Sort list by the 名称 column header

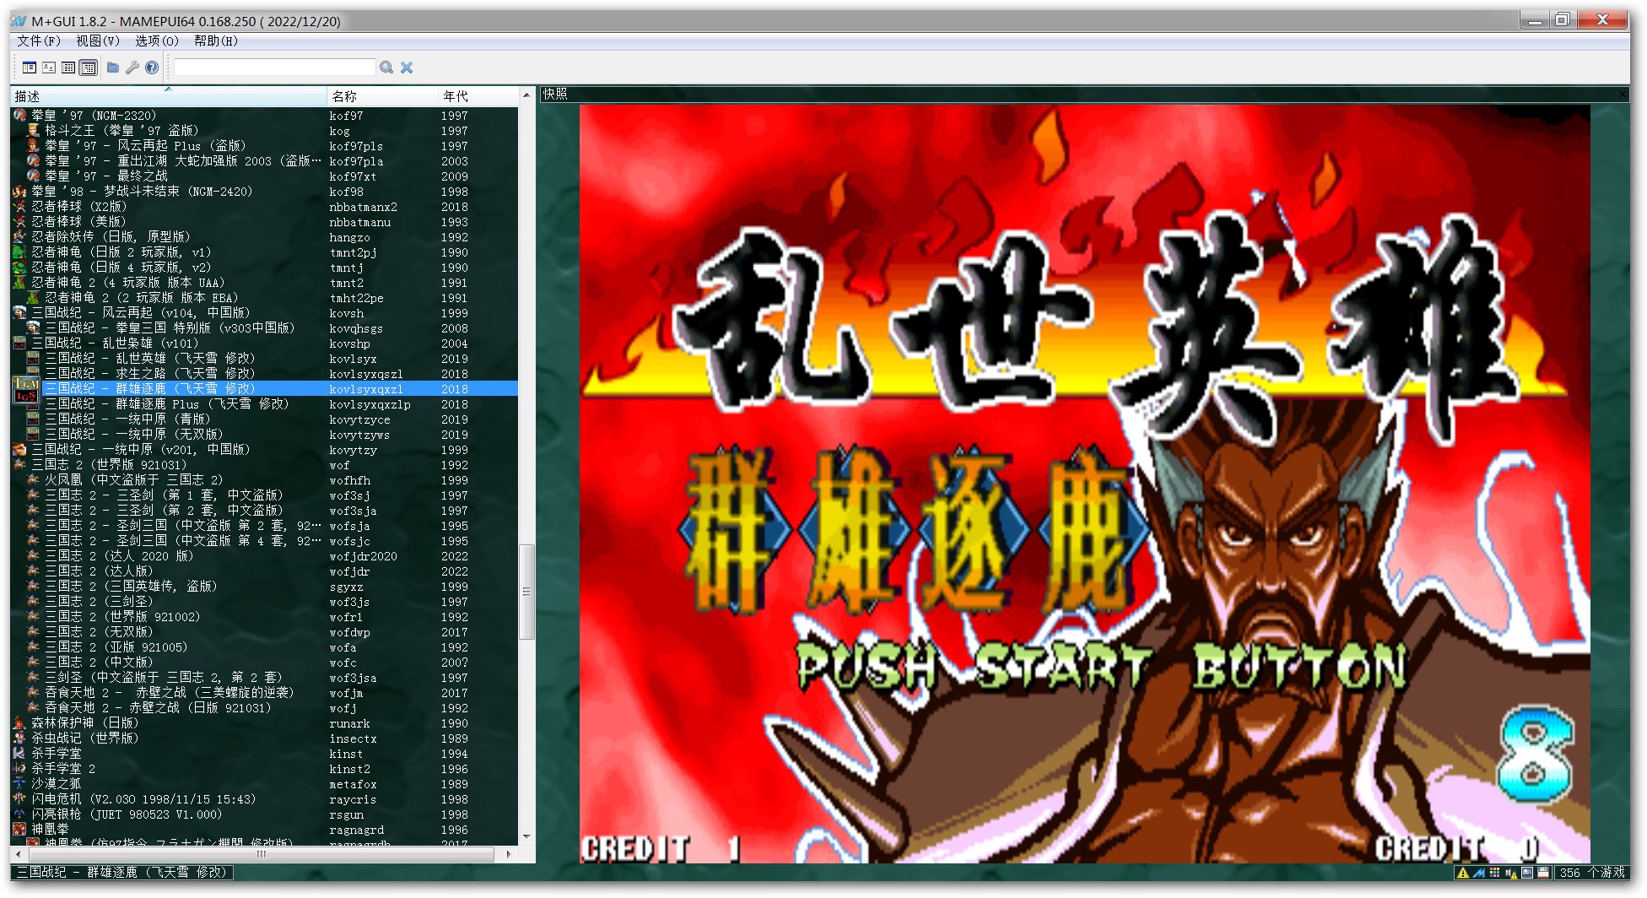[x=382, y=96]
